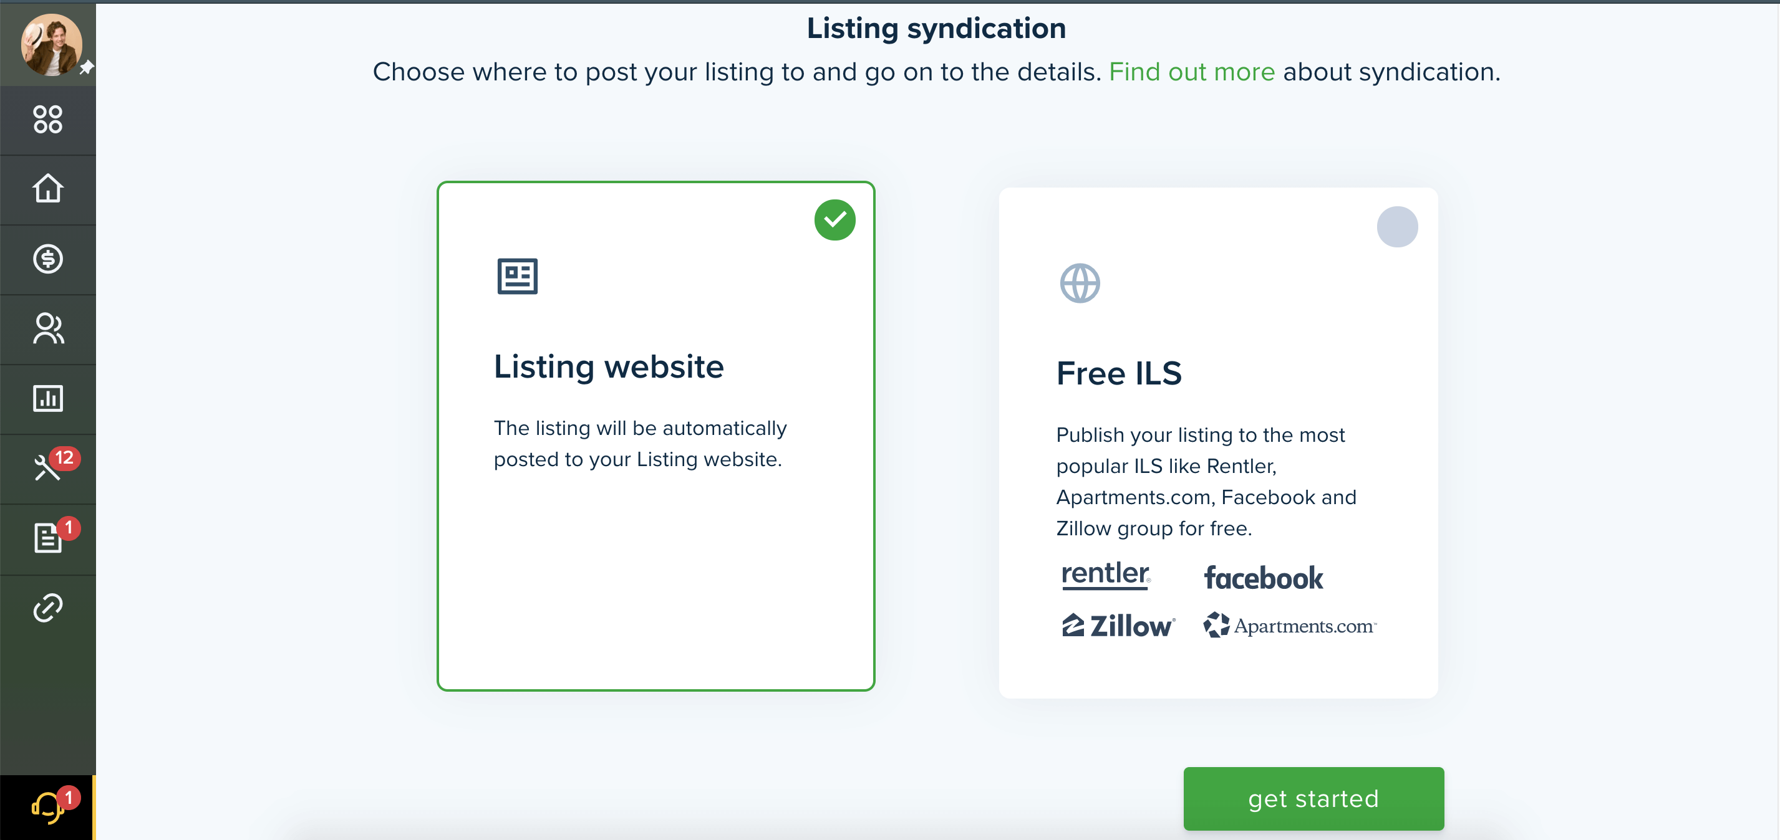Open the contacts people icon
Image resolution: width=1780 pixels, height=840 pixels.
[47, 328]
